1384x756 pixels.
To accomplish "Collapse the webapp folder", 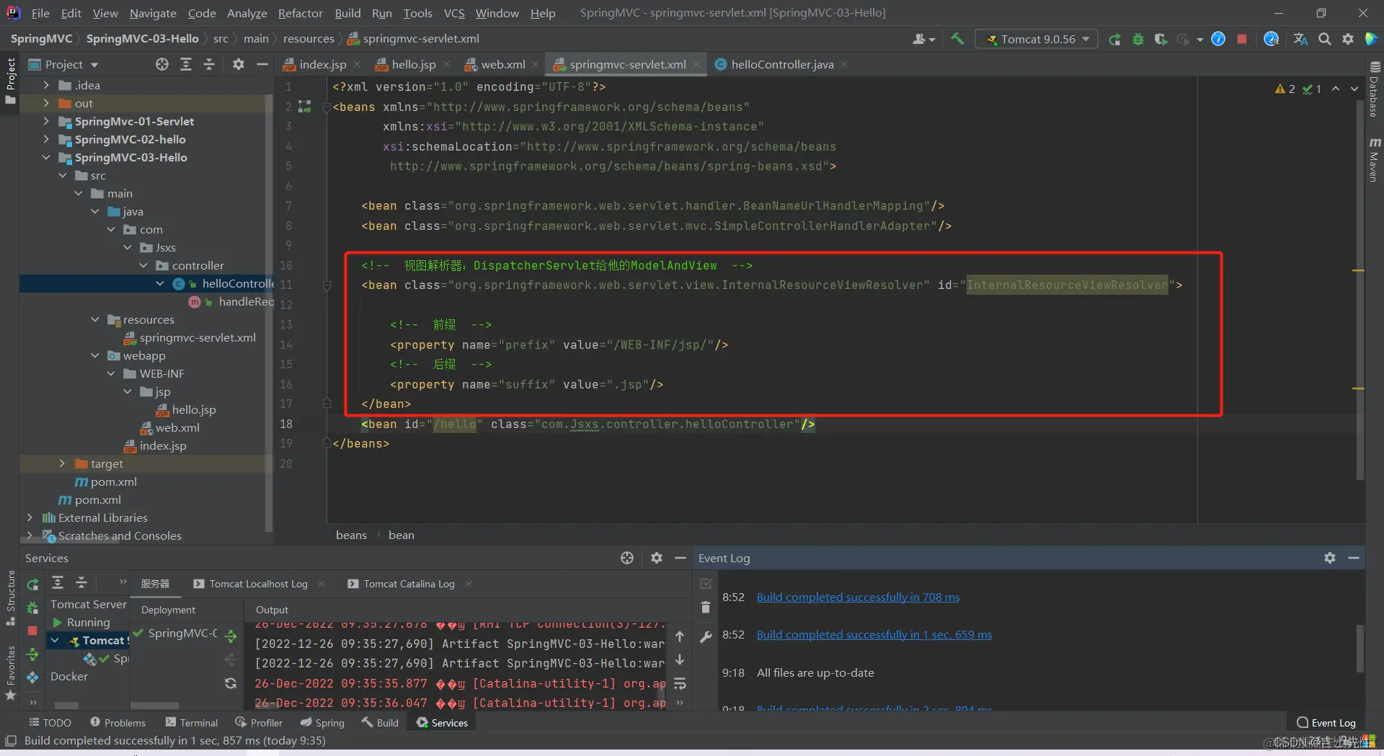I will click(95, 355).
